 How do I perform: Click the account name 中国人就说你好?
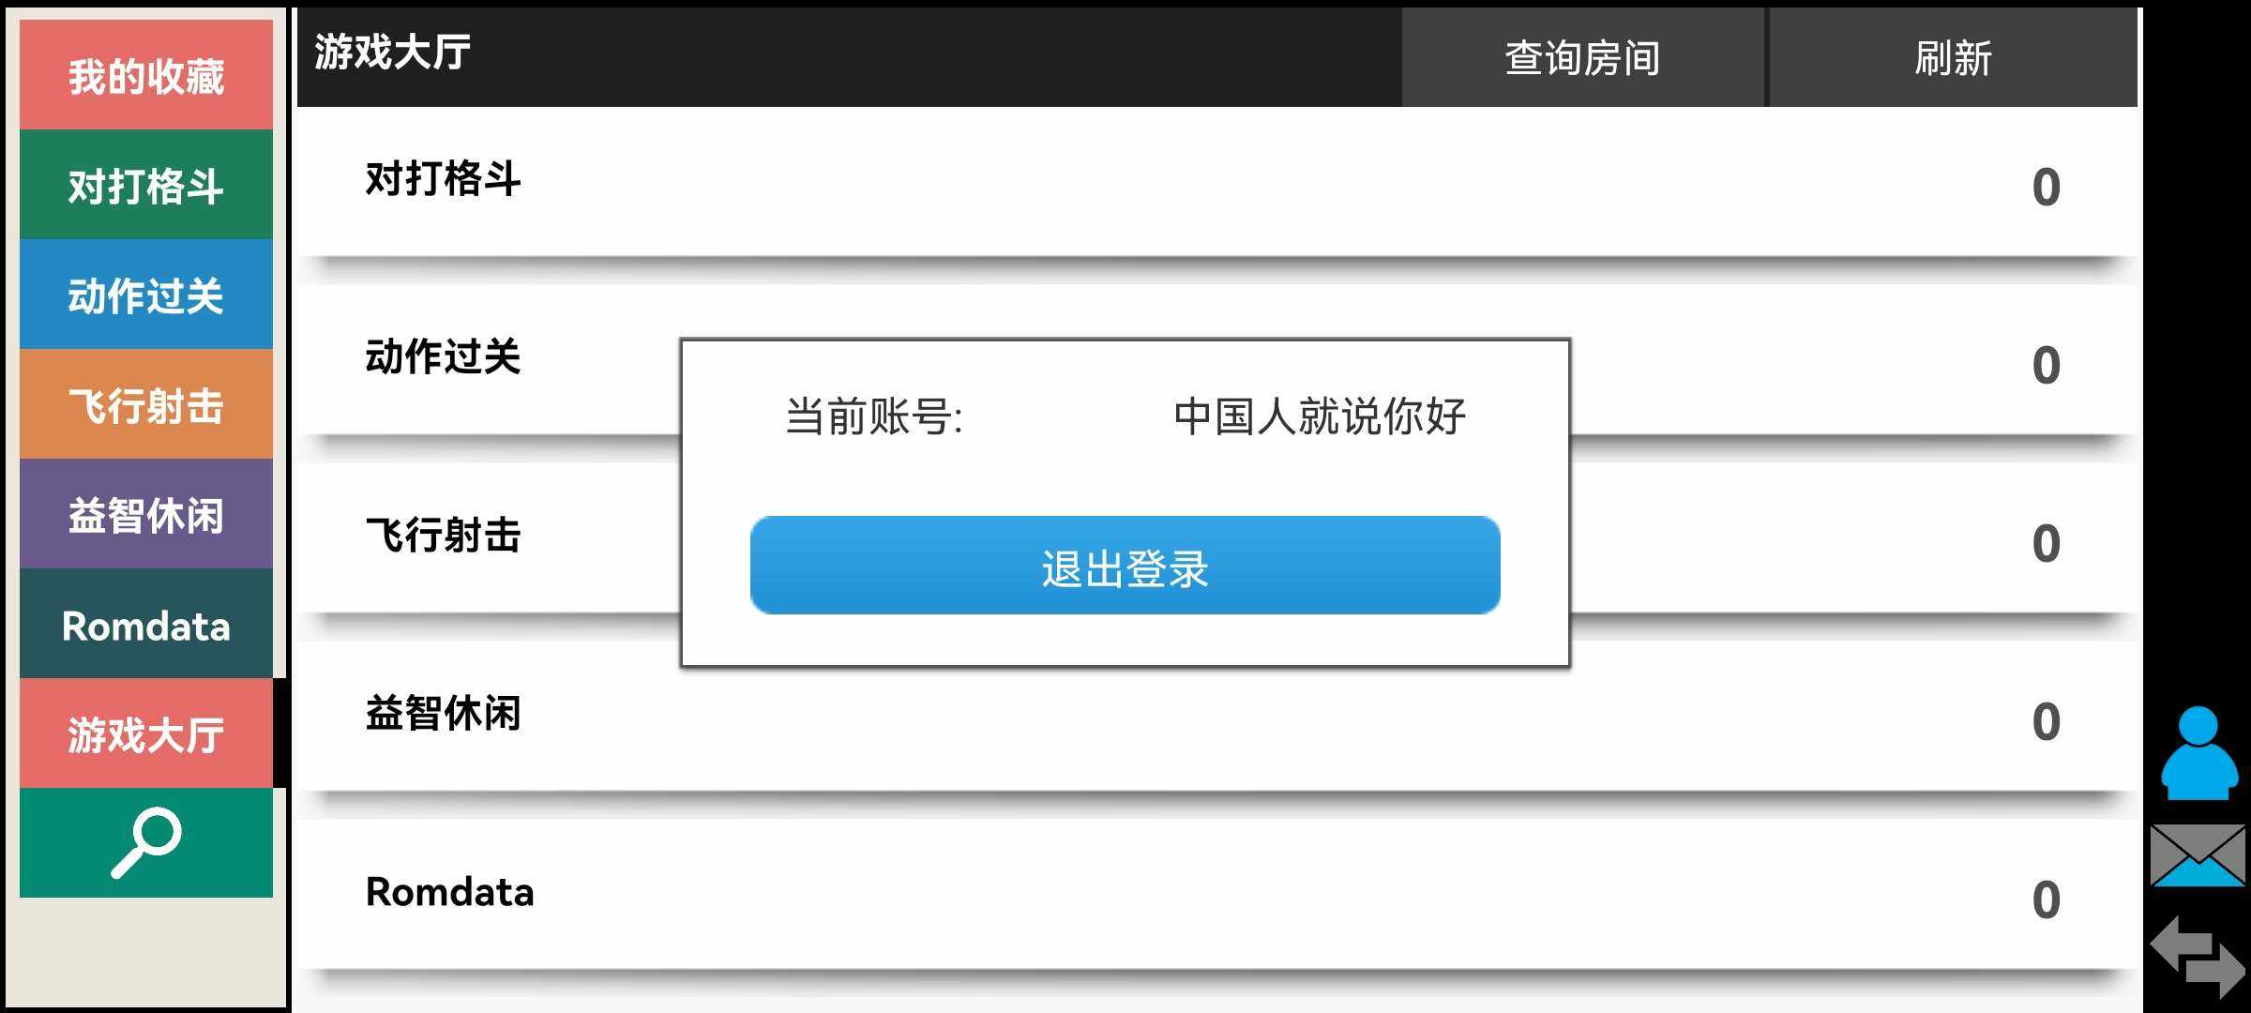click(x=1320, y=416)
